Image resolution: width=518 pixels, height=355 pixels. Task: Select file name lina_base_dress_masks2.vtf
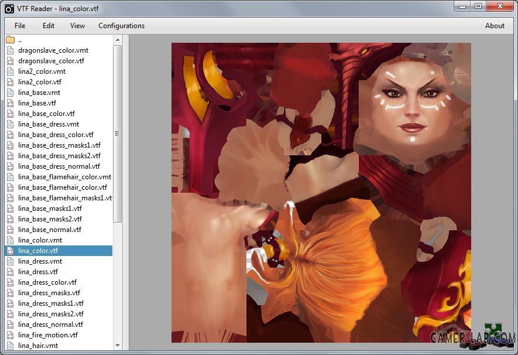tap(59, 156)
